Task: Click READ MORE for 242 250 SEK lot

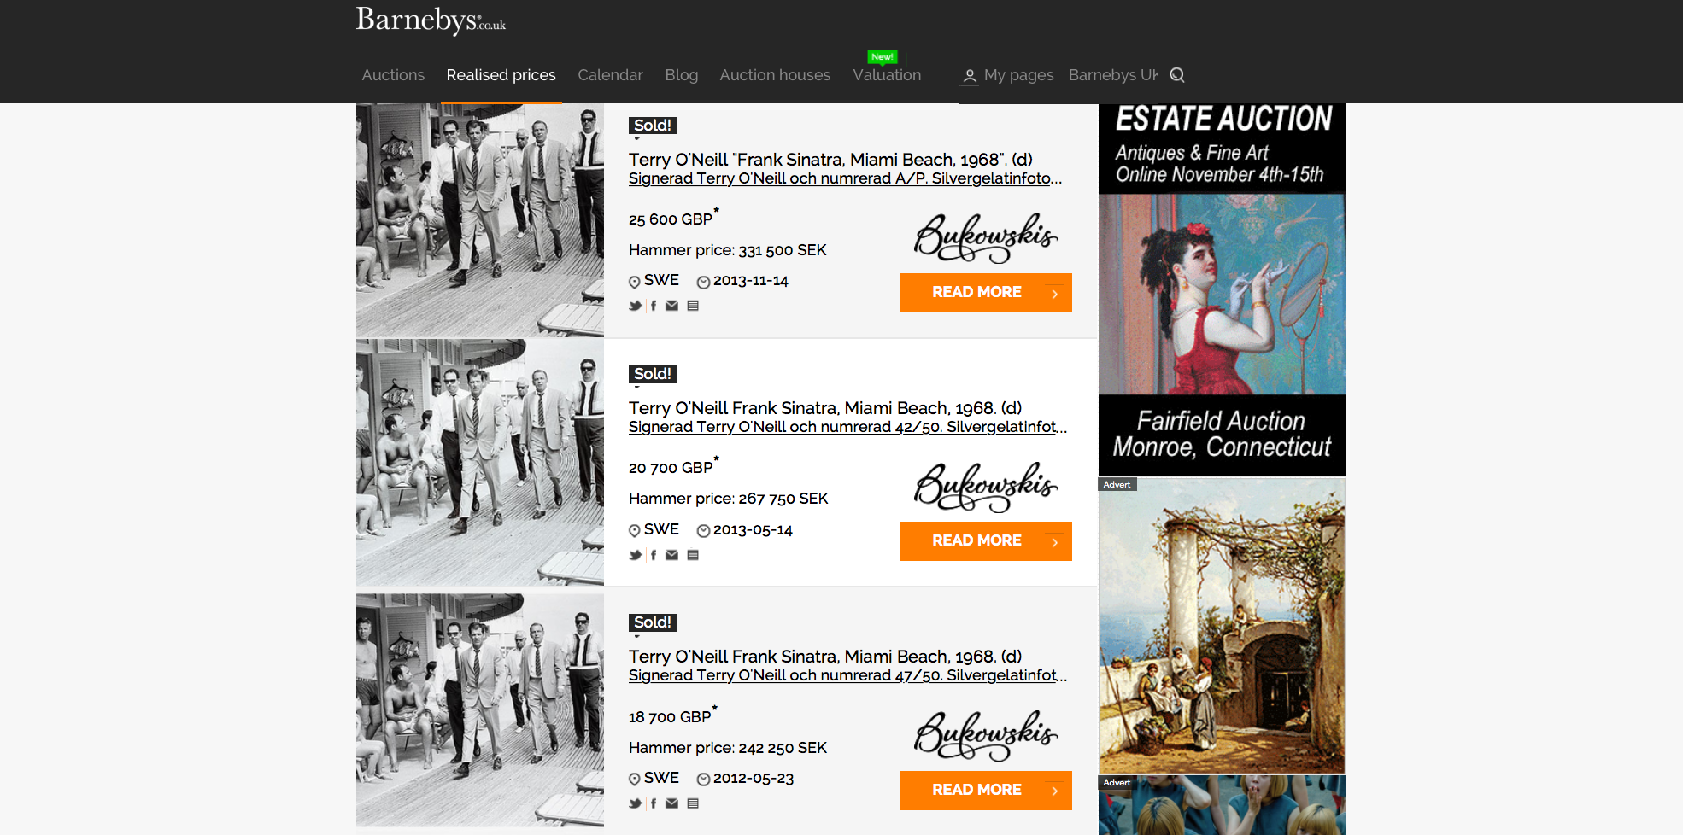Action: point(986,791)
